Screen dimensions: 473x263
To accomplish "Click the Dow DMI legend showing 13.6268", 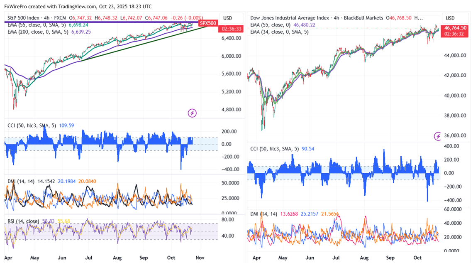I will pyautogui.click(x=294, y=214).
